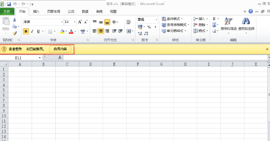Switch to 视图 ribbon tab
270x141 pixels.
(113, 11)
